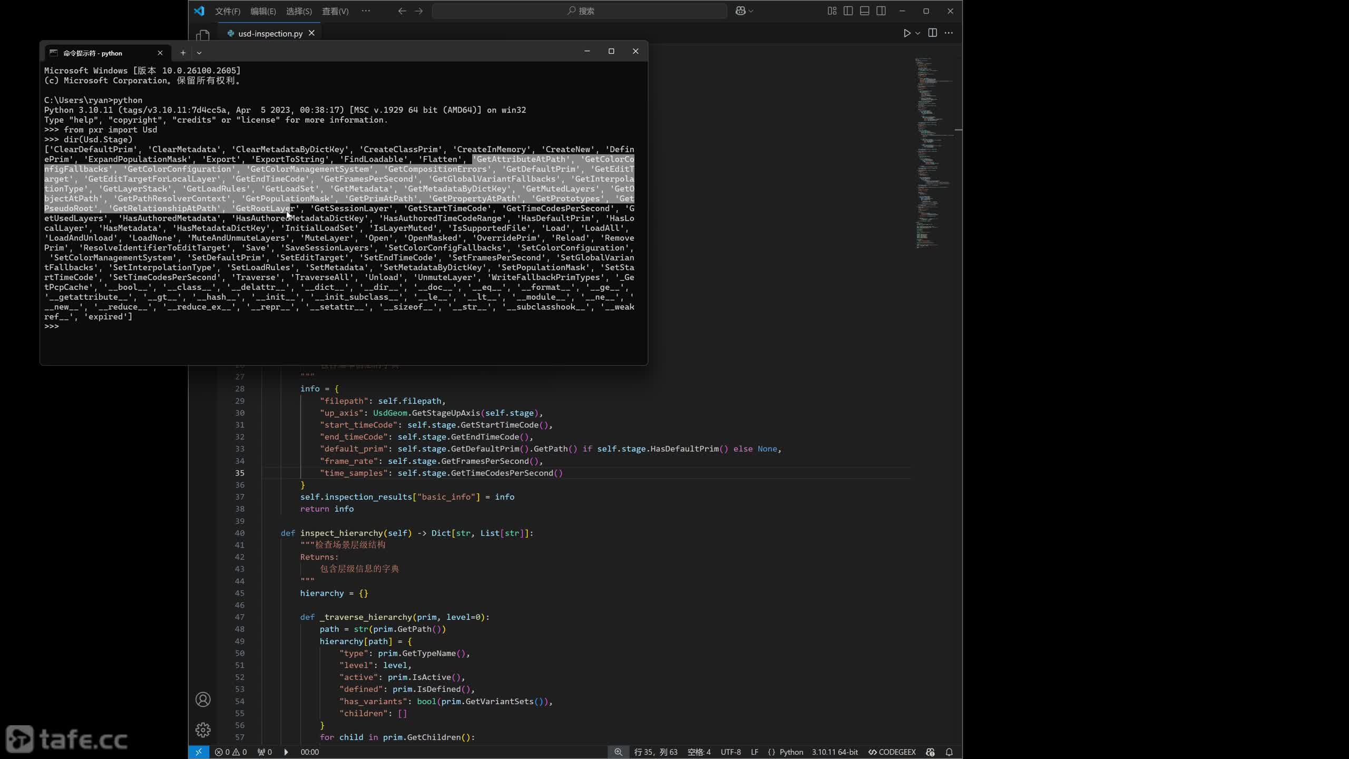The height and width of the screenshot is (759, 1349).
Task: Click "time_samples" key on line 35
Action: (x=354, y=473)
